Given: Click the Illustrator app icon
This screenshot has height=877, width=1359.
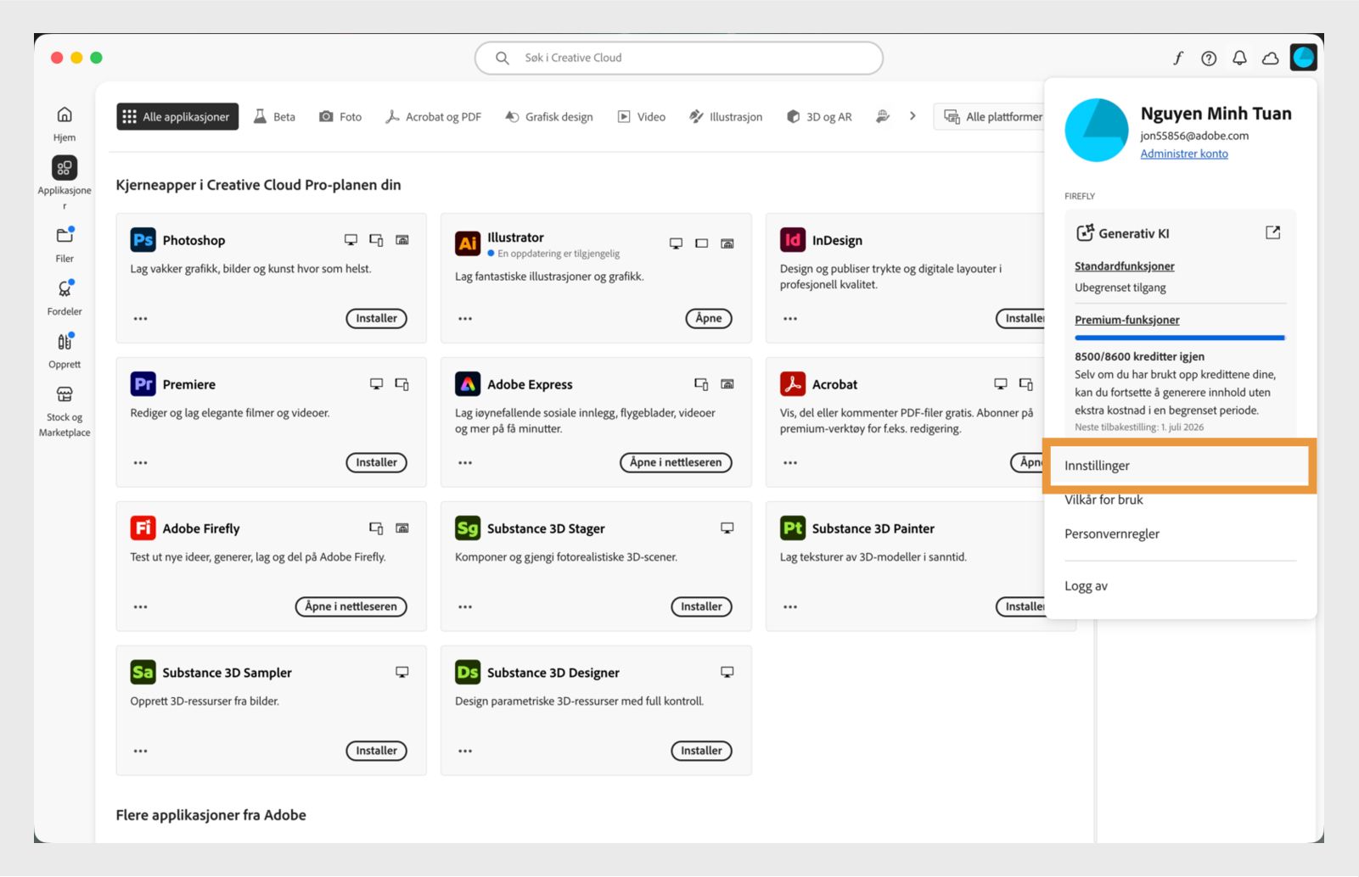Looking at the screenshot, I should coord(468,244).
